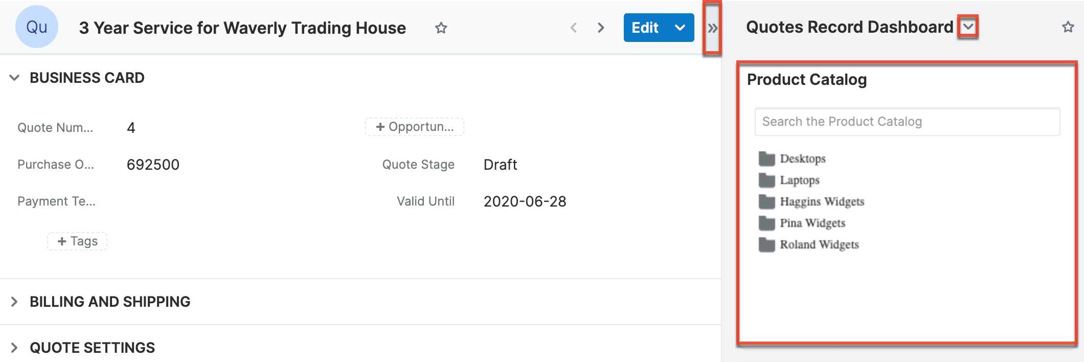Open Edit button's dropdown arrow

tap(680, 28)
